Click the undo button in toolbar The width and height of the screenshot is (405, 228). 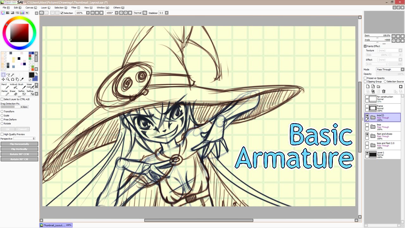41,13
